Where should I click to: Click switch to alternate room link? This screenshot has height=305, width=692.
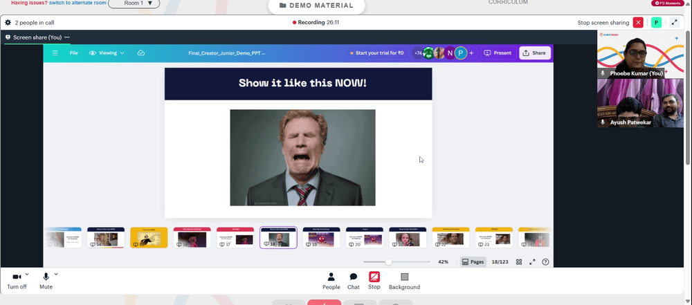(78, 3)
